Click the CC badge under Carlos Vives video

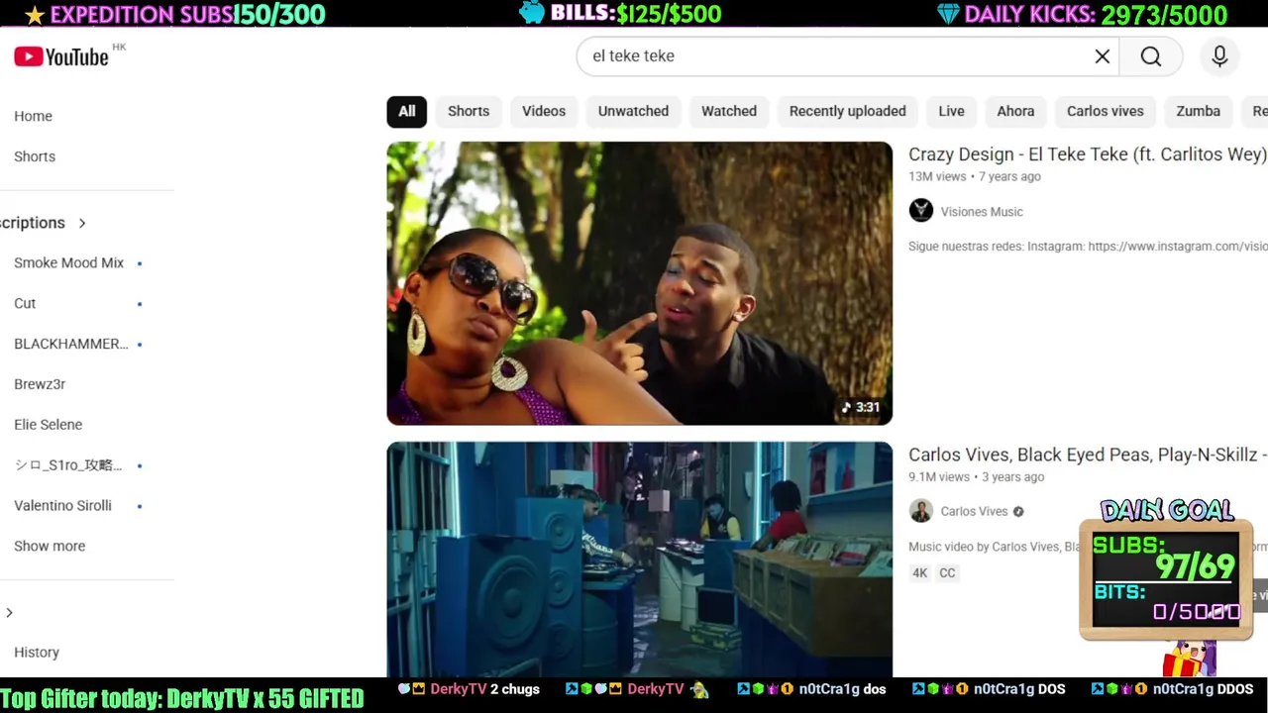click(x=947, y=573)
